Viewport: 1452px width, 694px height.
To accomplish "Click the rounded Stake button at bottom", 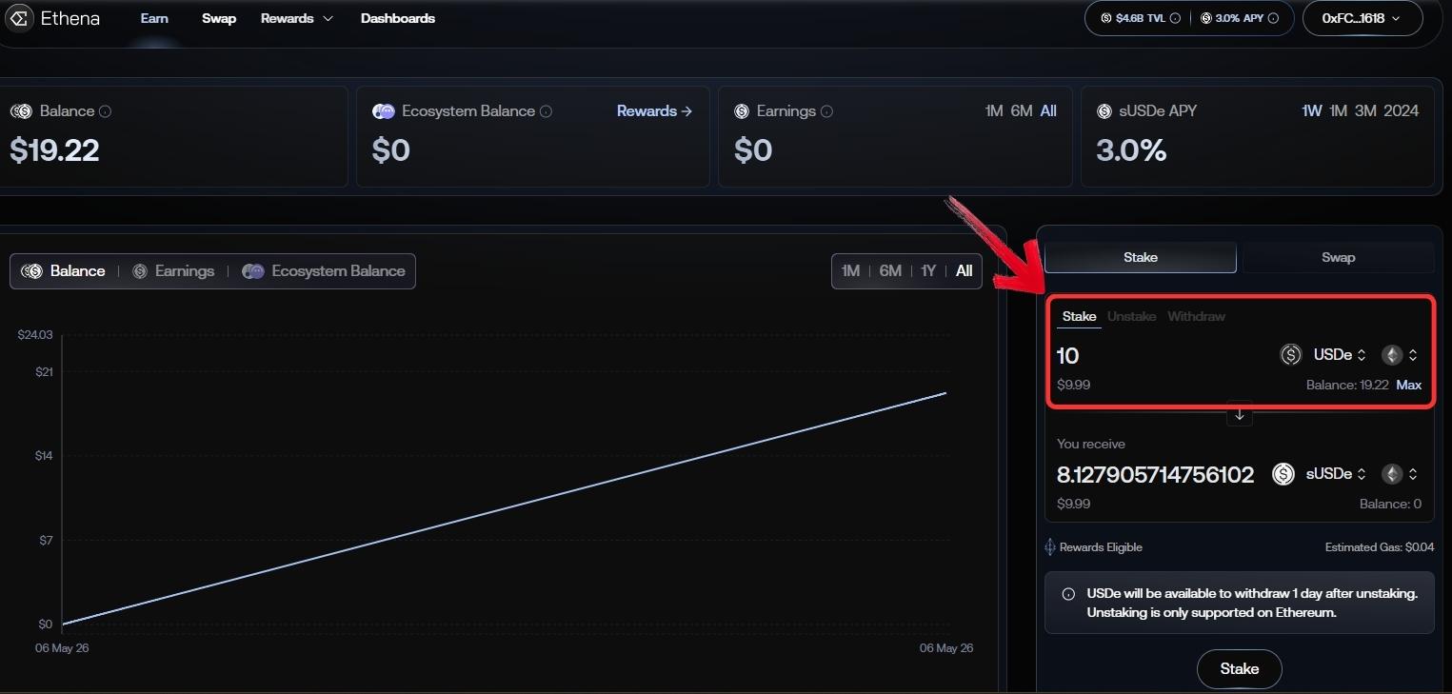I will [x=1240, y=669].
